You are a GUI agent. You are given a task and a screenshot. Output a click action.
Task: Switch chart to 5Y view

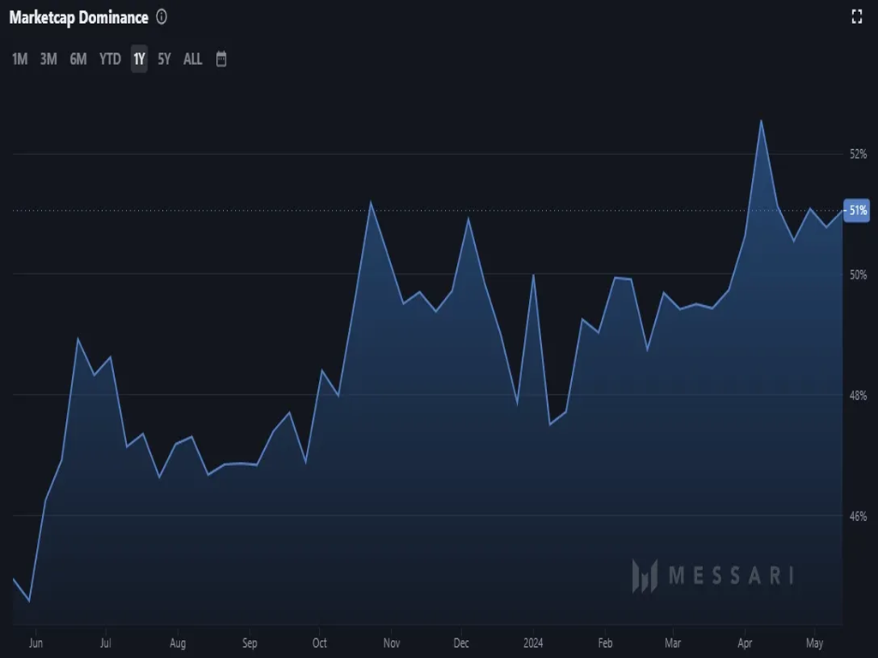coord(165,59)
